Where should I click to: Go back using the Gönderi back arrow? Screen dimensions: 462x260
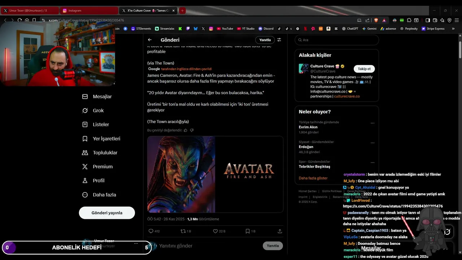point(150,40)
